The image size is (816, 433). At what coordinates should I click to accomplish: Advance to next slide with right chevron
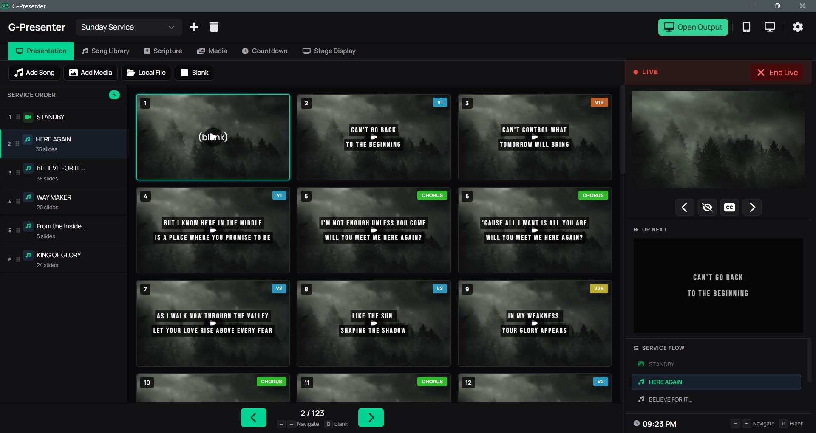pos(752,207)
